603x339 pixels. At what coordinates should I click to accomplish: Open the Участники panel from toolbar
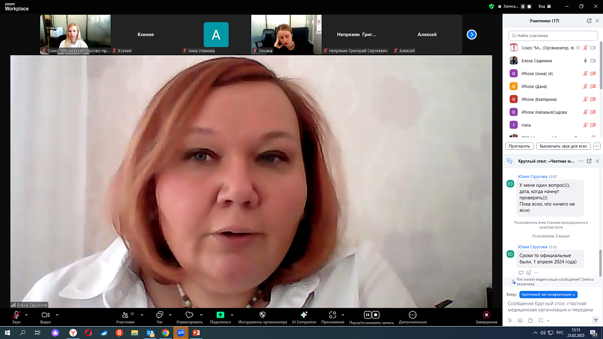pyautogui.click(x=125, y=315)
